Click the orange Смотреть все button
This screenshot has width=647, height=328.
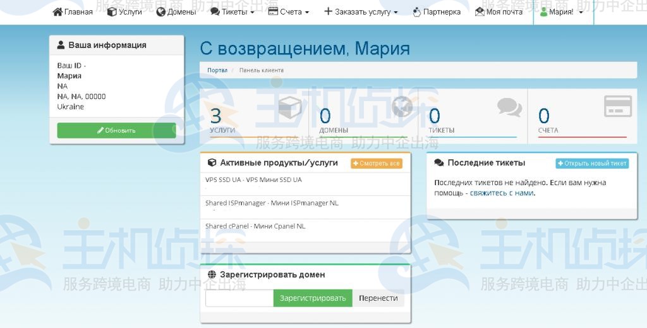tap(377, 164)
